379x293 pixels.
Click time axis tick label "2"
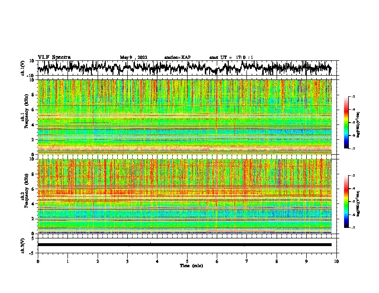98,261
